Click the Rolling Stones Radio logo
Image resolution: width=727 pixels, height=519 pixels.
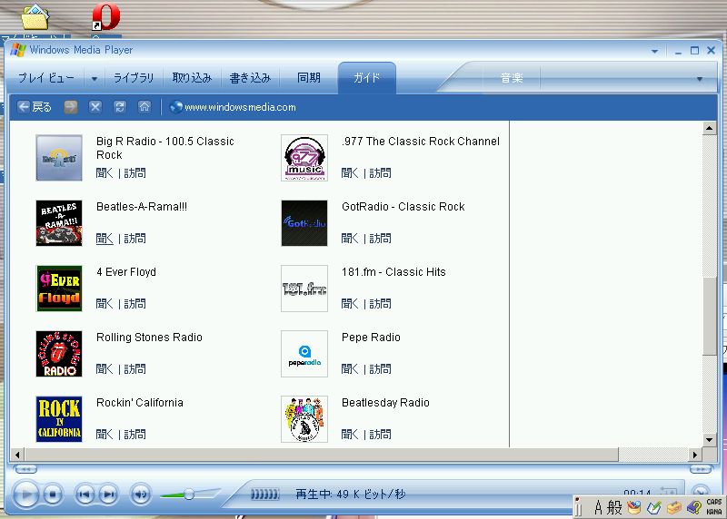click(x=59, y=354)
